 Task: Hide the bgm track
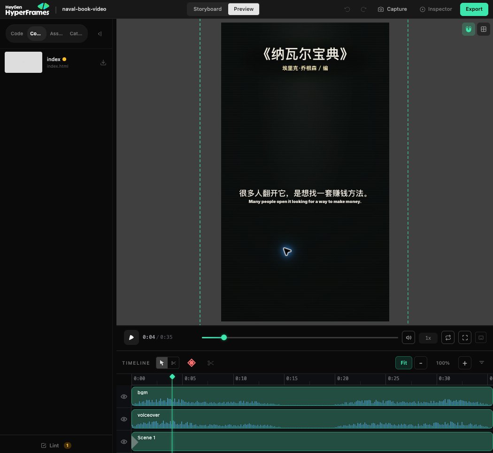(124, 397)
